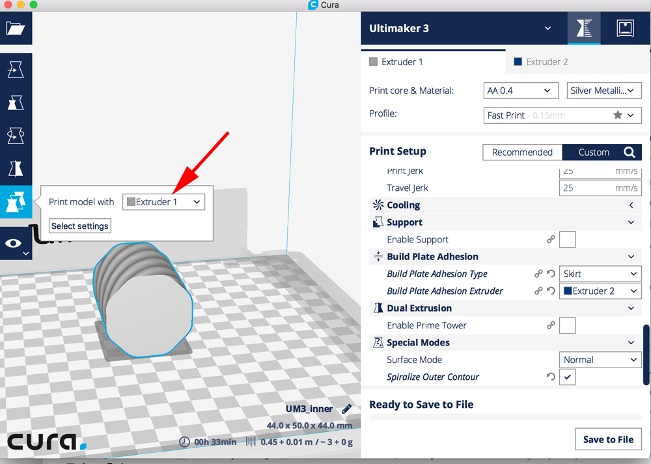Switch to the Monitor stage icon
Image resolution: width=651 pixels, height=464 pixels.
625,28
